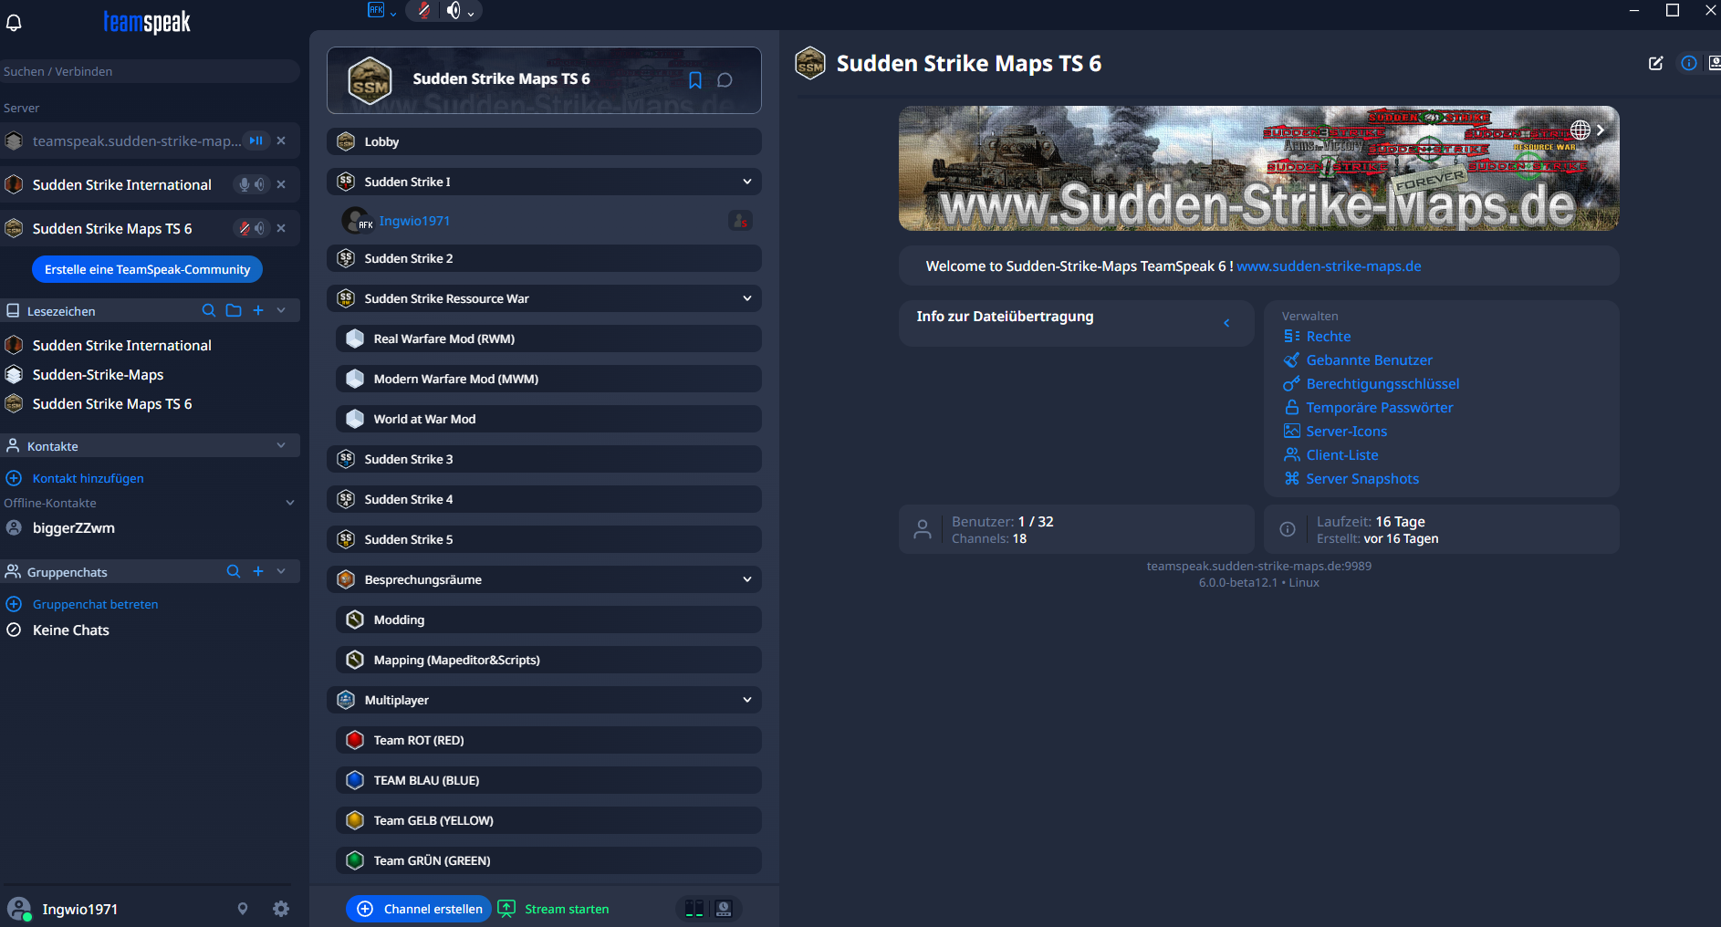Viewport: 1721px width, 927px height.
Task: Disconnect from the Sudden Strike Maps TS 6 server
Action: 281,228
